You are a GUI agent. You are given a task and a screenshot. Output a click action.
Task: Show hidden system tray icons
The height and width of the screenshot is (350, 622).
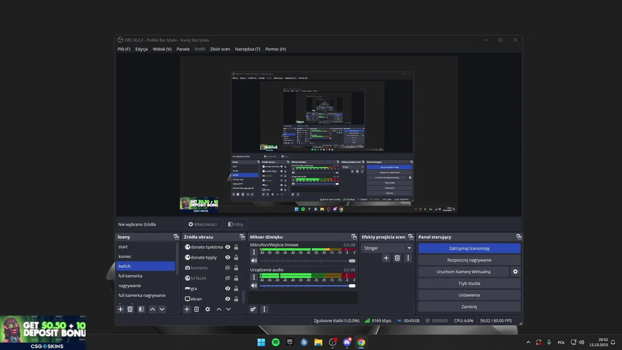click(528, 342)
